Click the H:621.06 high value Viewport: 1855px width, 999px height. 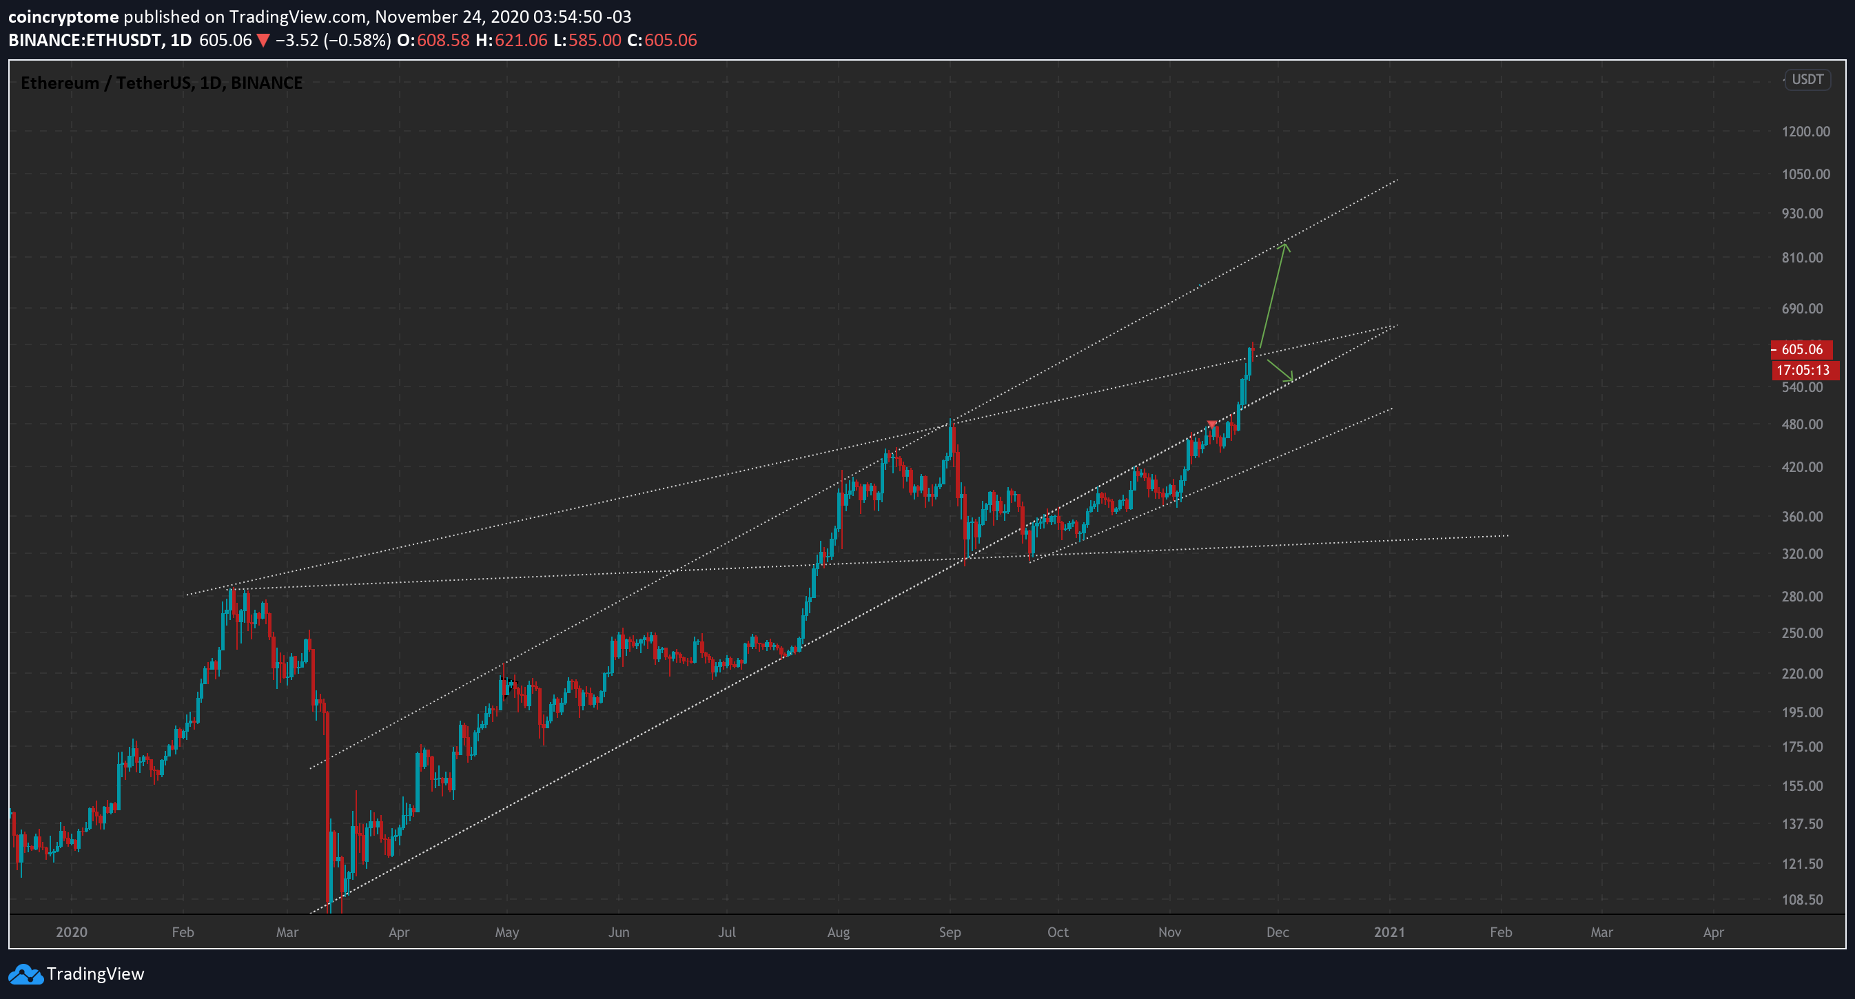pos(511,41)
